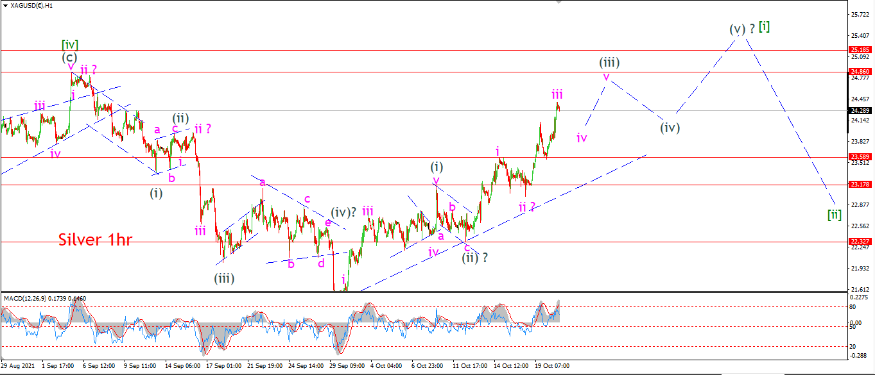Select the red 'Silver 1hr' text label
875x375 pixels.
coord(95,240)
